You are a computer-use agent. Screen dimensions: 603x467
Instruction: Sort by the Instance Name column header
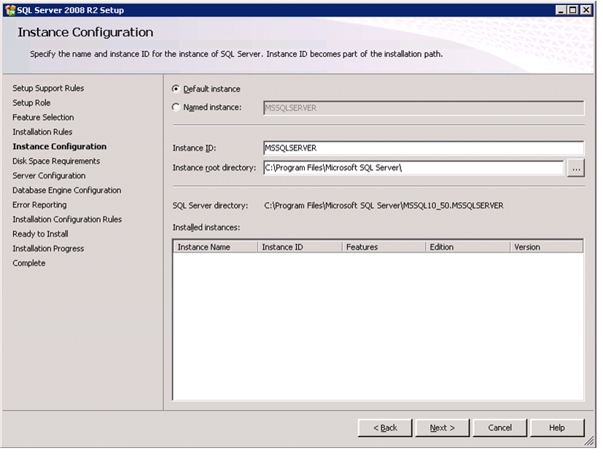215,247
